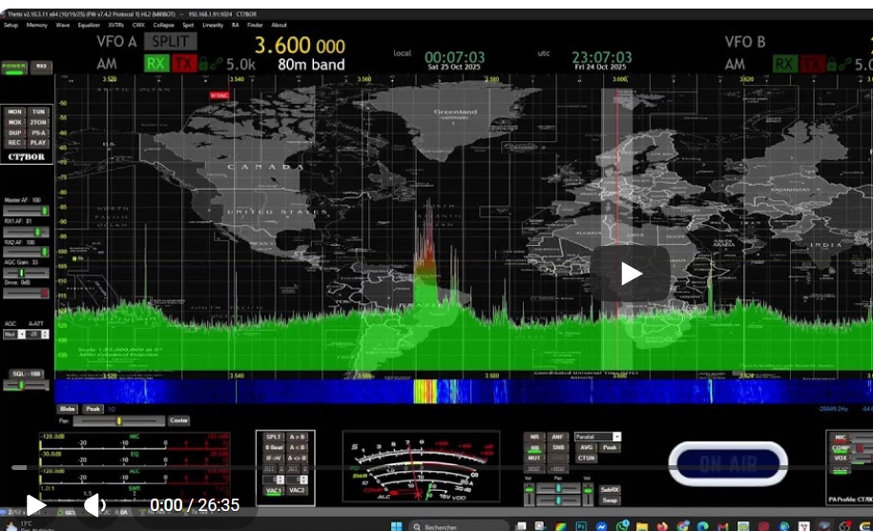This screenshot has height=531, width=873.
Task: Click the A-ATT attenuator value stepper
Action: pos(39,335)
